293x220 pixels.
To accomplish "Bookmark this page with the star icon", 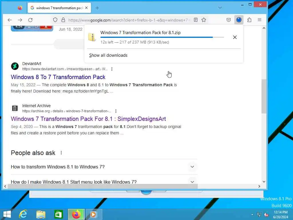I will coord(204,20).
